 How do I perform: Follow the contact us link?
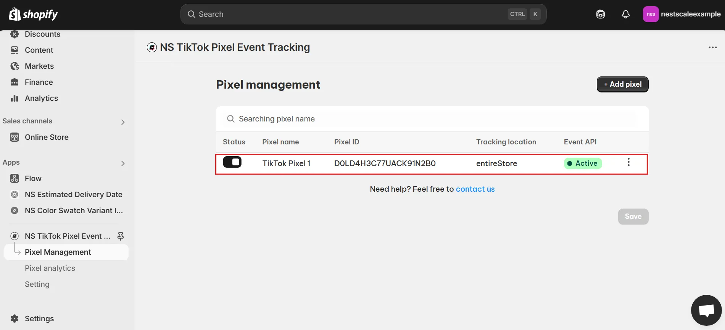(475, 189)
